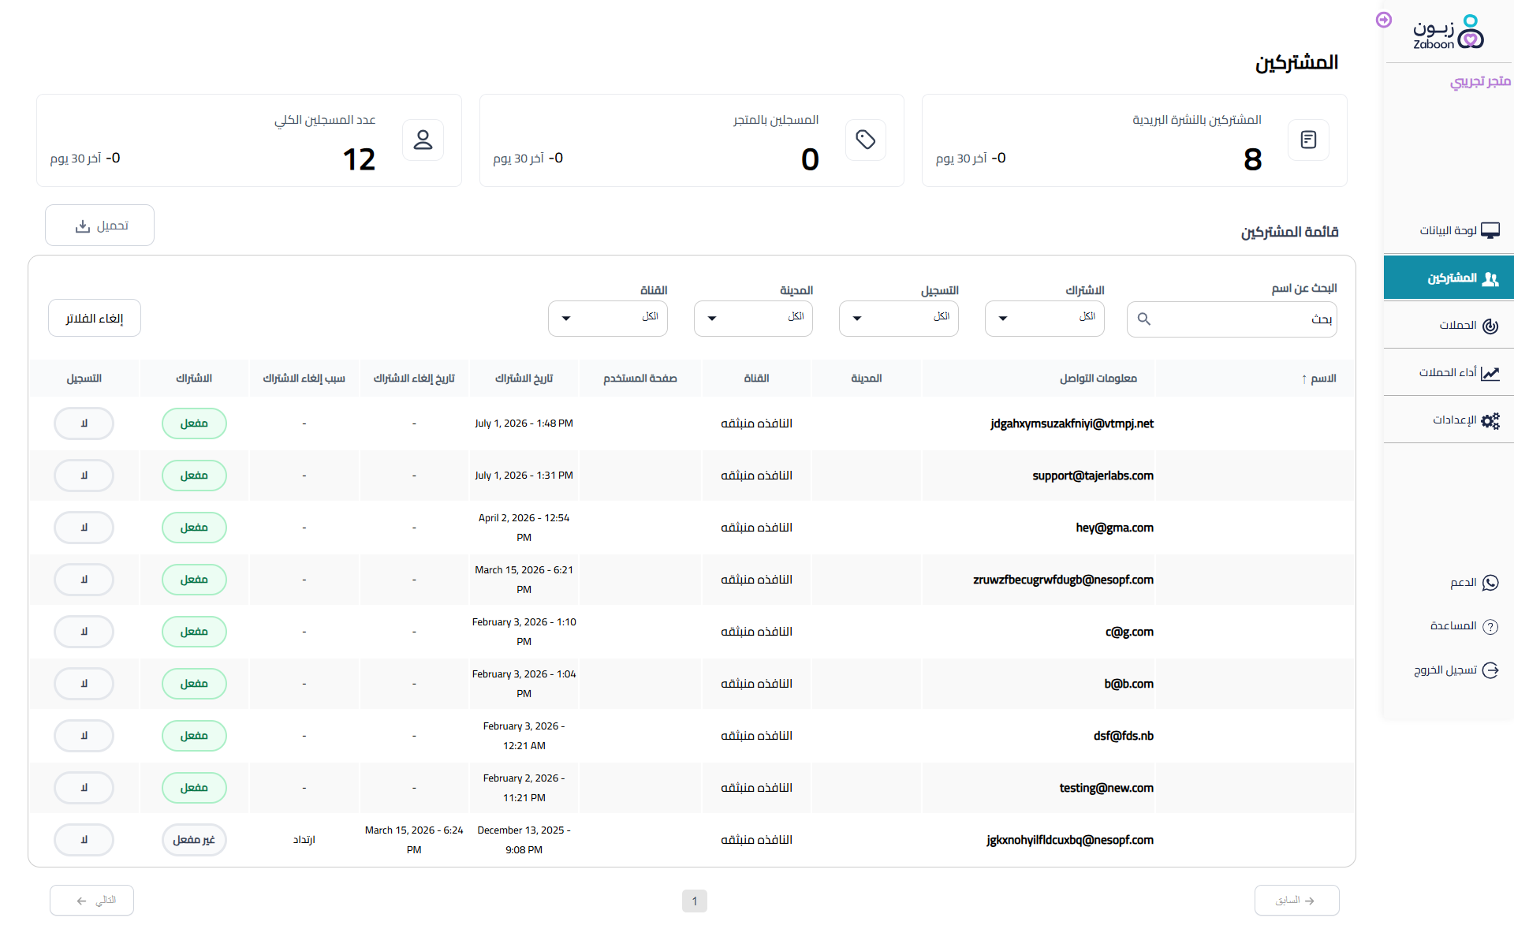Image resolution: width=1514 pixels, height=929 pixels.
Task: Click إلغاء الفلاتر button
Action: [95, 318]
